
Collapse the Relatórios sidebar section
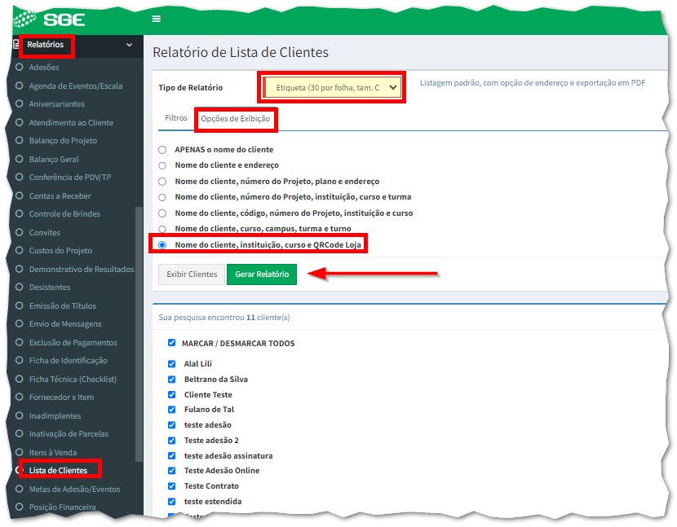[129, 45]
